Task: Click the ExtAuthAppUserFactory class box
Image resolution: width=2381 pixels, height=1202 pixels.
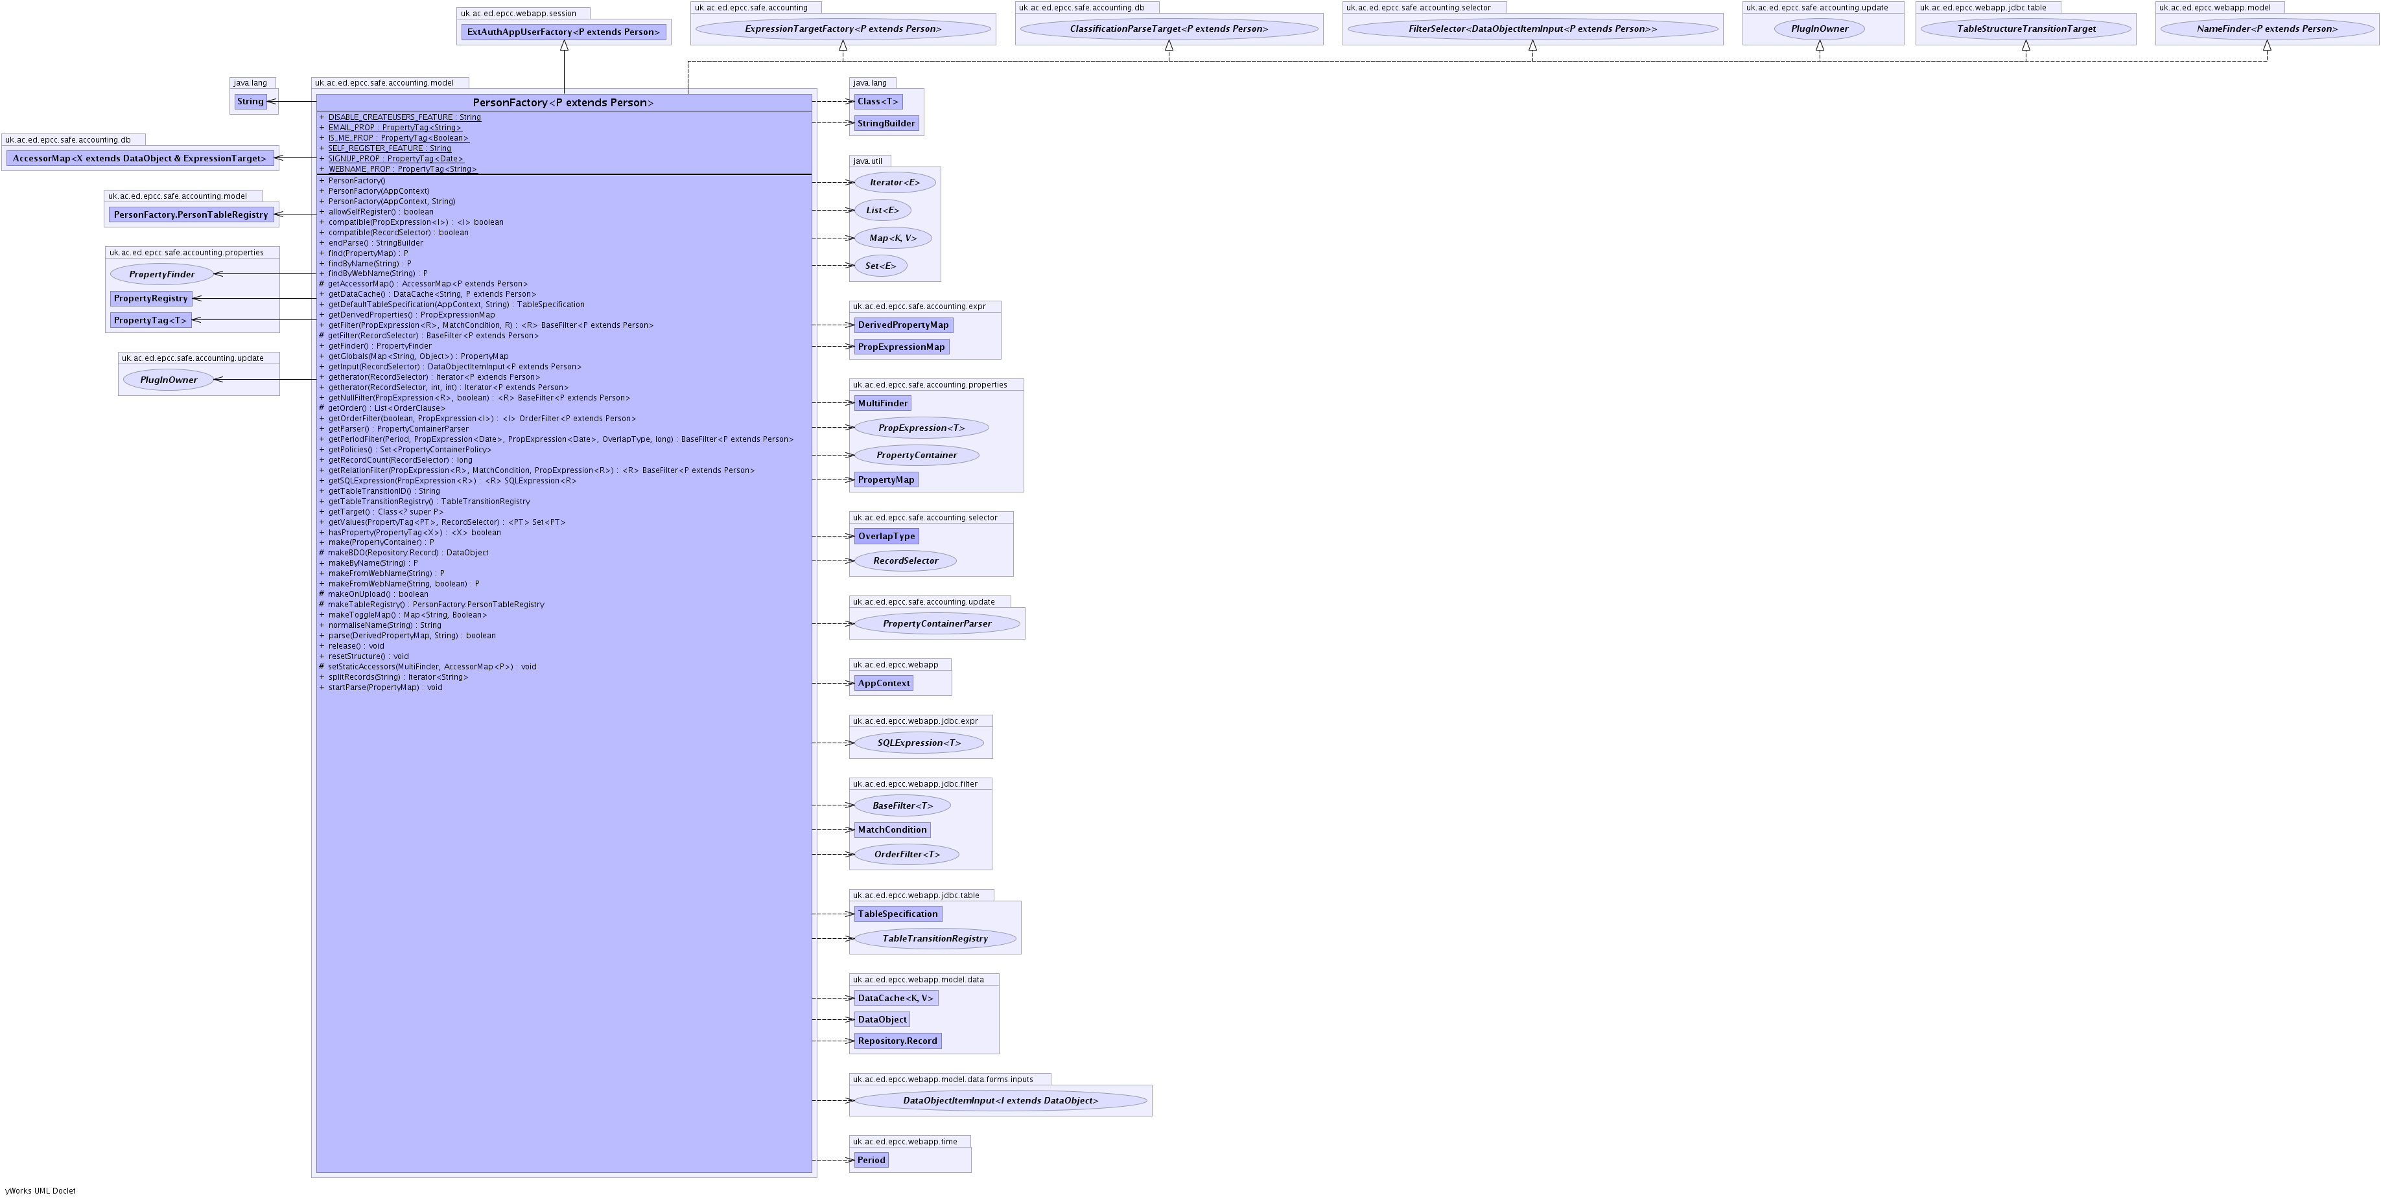Action: [564, 32]
